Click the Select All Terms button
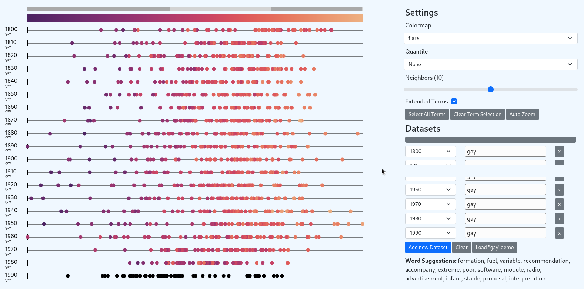 pos(427,114)
